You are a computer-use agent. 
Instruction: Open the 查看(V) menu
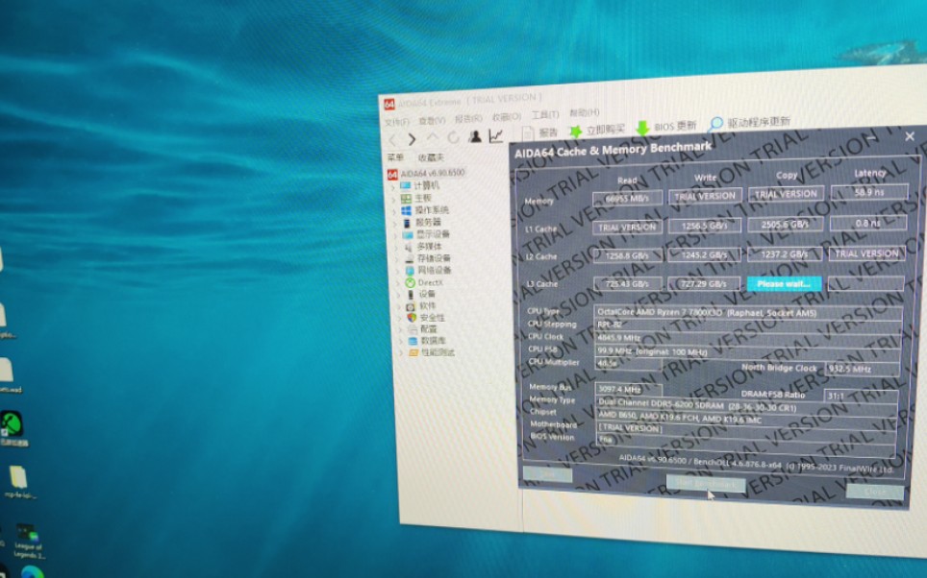coord(432,120)
